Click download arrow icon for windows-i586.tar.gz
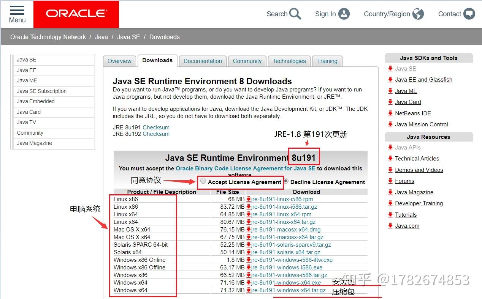Image resolution: width=482 pixels, height=299 pixels. coord(249,275)
